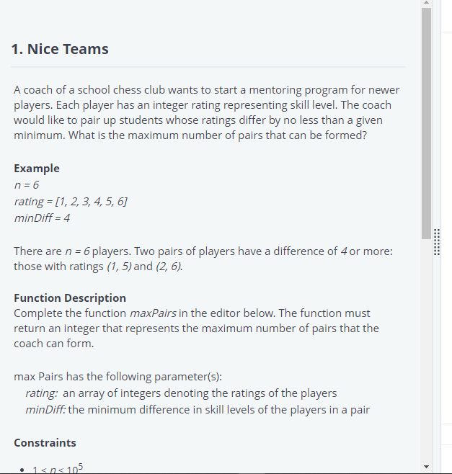
Task: Click the dotted panel splitter handle
Action: [437, 242]
